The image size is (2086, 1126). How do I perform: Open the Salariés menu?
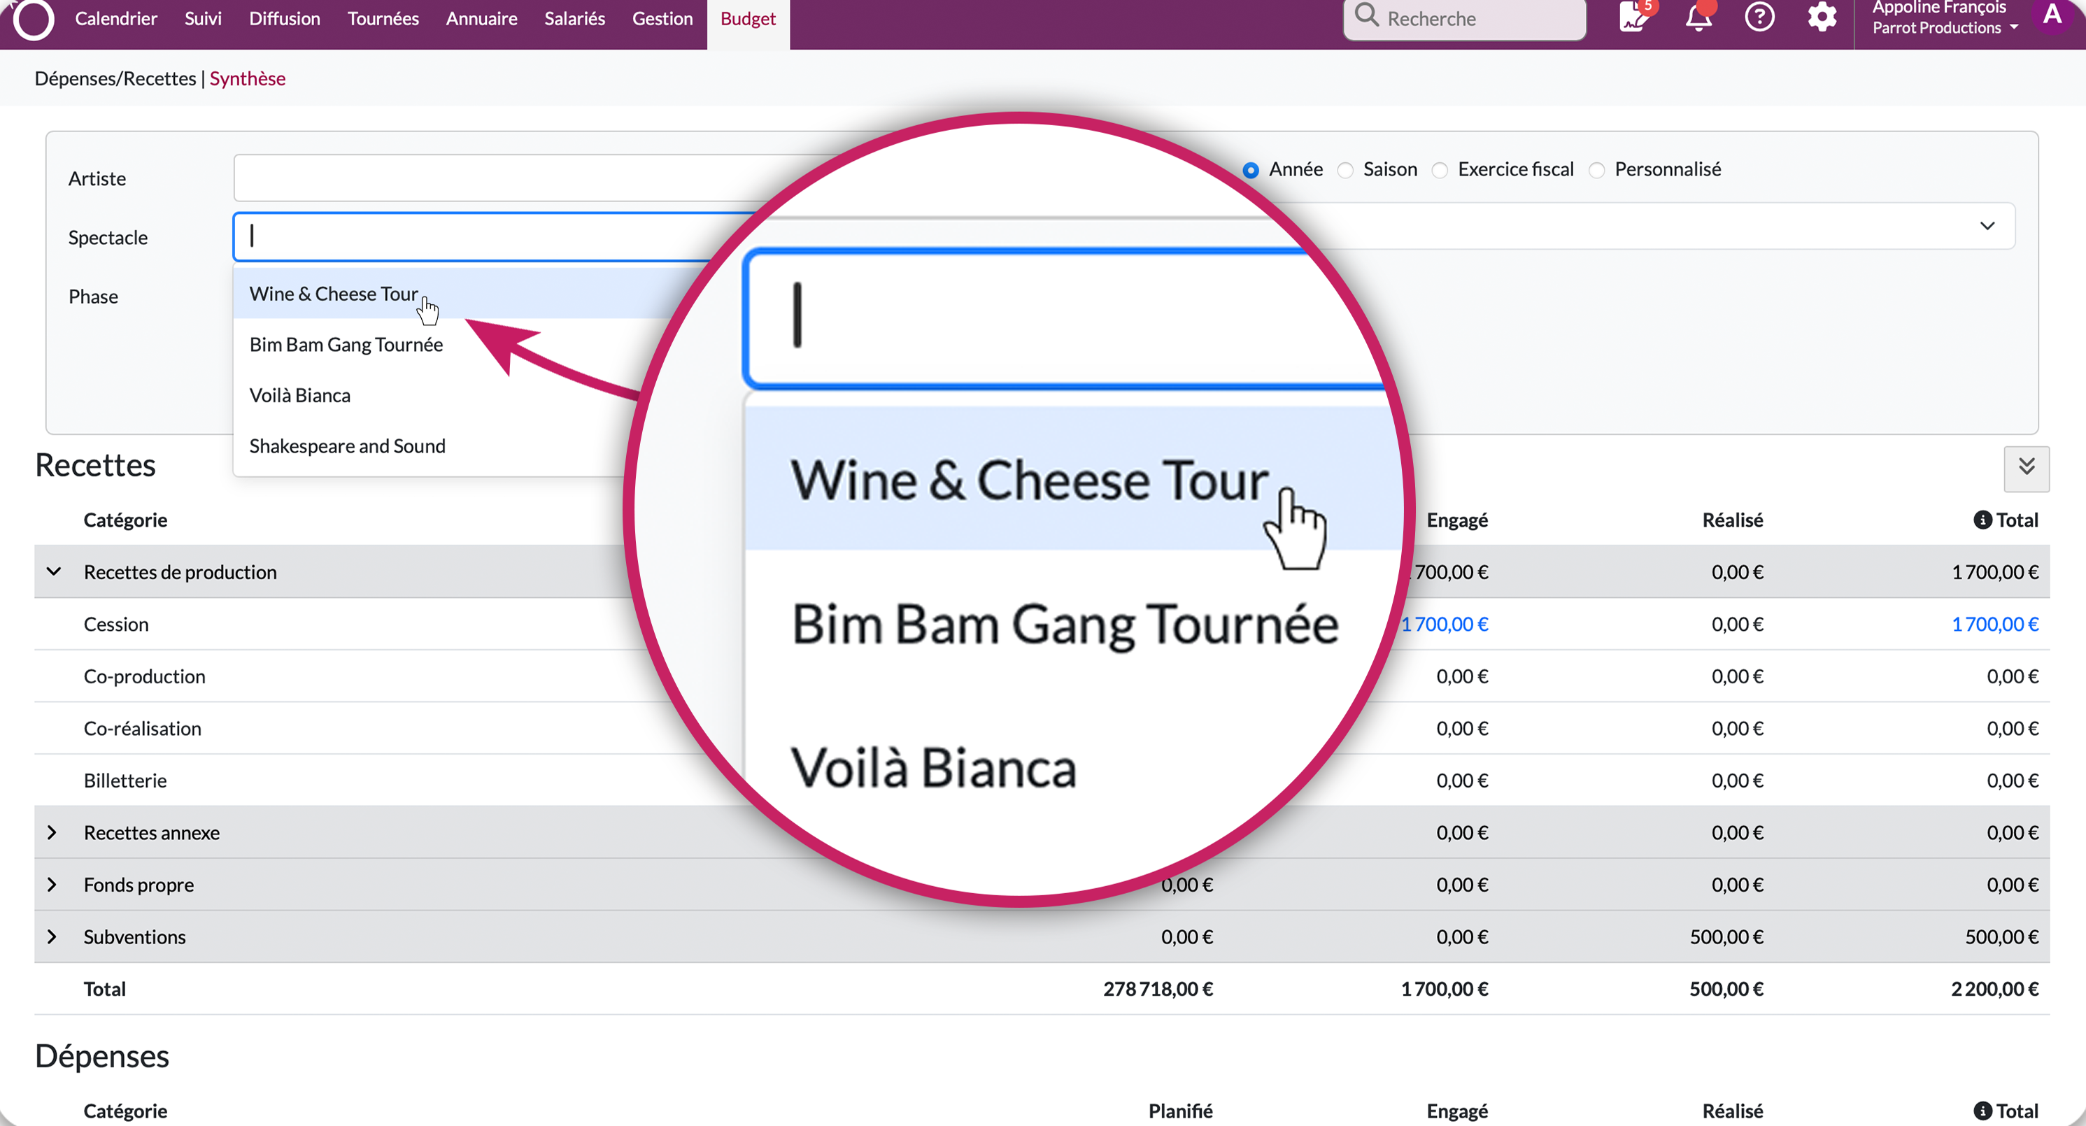click(574, 19)
